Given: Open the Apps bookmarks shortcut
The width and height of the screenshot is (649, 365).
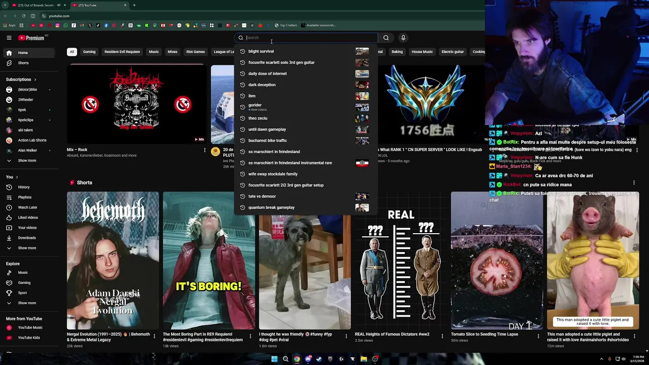Looking at the screenshot, I should pos(10,25).
